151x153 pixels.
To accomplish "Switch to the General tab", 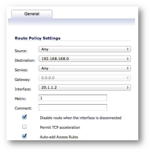I will pyautogui.click(x=32, y=14).
